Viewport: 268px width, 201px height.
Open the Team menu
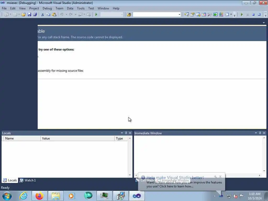[x=59, y=8]
